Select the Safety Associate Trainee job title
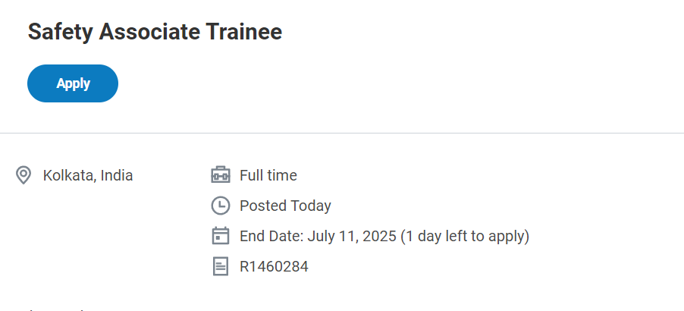684x311 pixels. click(x=155, y=32)
